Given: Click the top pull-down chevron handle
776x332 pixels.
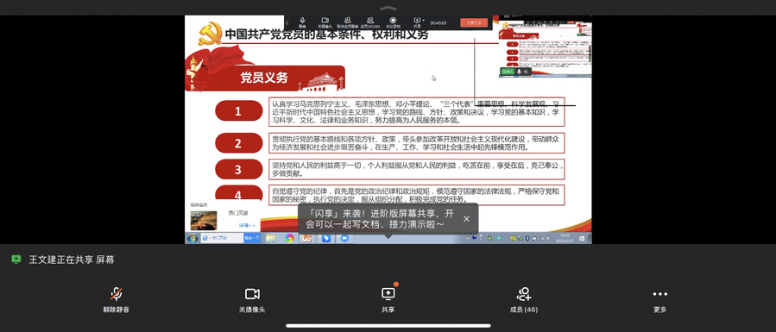Looking at the screenshot, I should (x=388, y=8).
